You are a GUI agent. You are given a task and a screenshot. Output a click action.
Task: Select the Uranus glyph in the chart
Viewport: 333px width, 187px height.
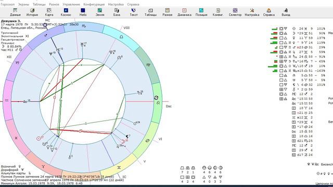coord(82,45)
